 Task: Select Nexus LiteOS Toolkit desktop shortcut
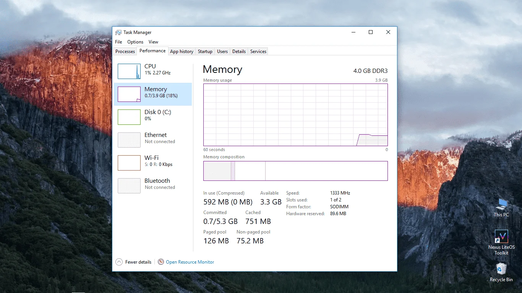pos(501,242)
